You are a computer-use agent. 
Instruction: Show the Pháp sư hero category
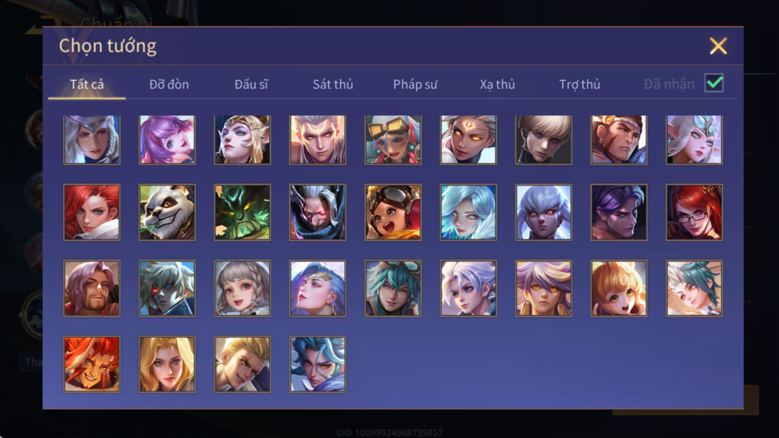click(x=415, y=84)
